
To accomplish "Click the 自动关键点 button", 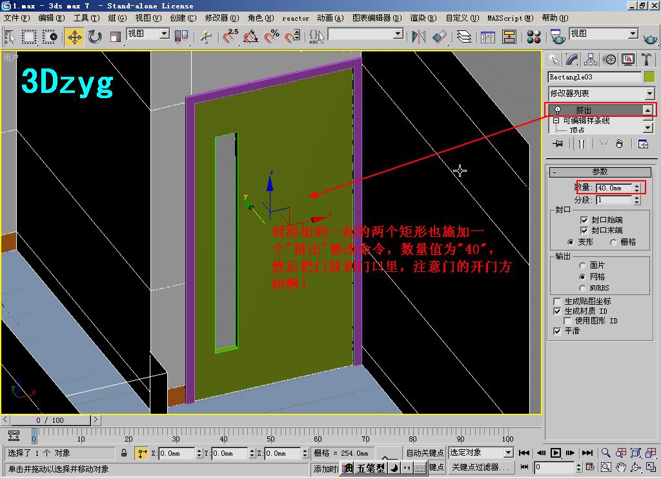I will coord(425,453).
